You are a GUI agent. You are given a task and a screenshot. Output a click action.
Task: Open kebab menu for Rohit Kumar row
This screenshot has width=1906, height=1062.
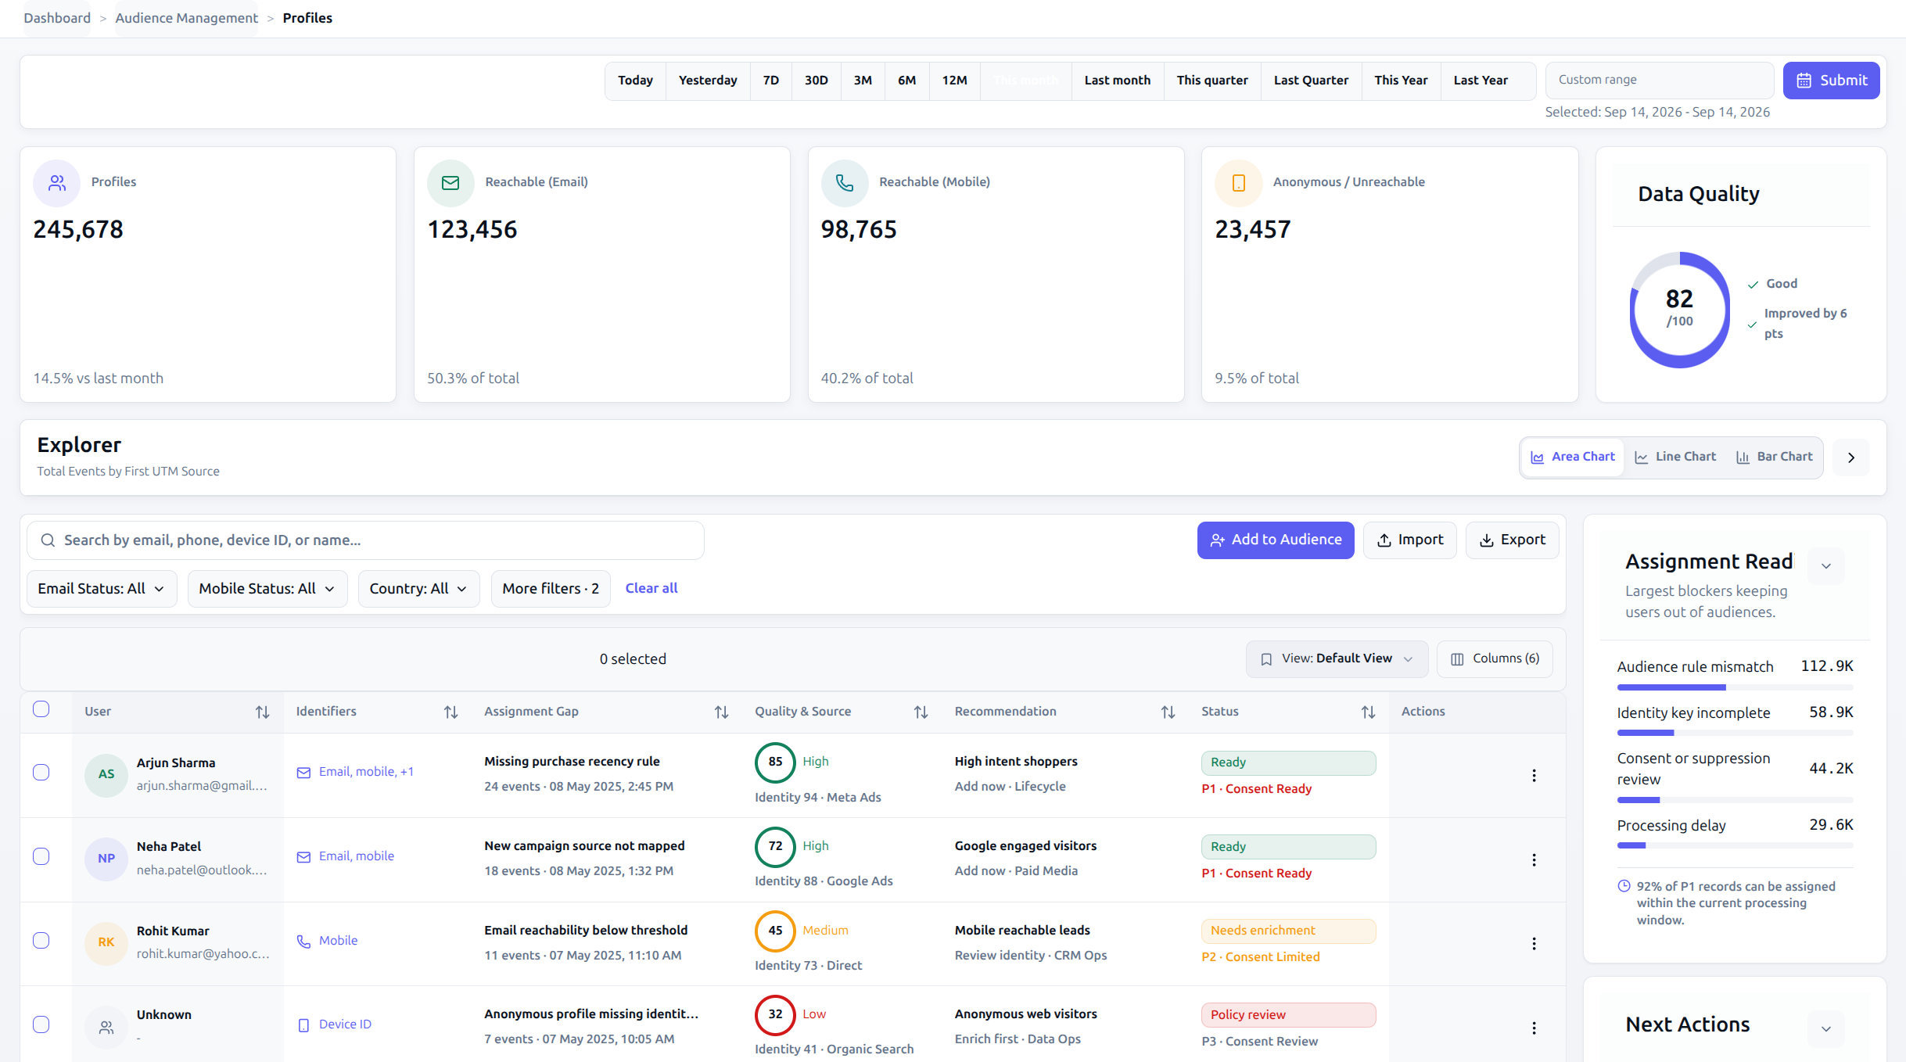pos(1534,943)
